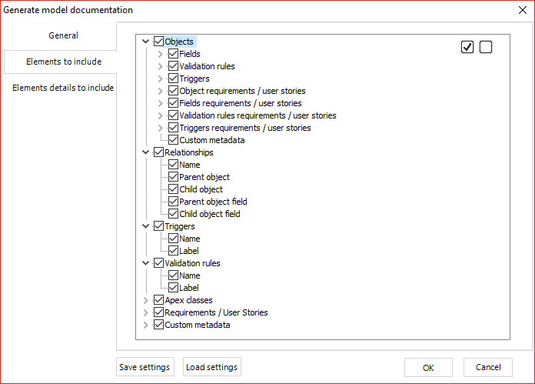Switch to the General tab
Image resolution: width=535 pixels, height=384 pixels.
pos(63,35)
